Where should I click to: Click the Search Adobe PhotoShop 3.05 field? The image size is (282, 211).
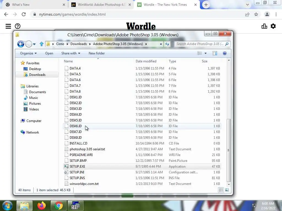[x=202, y=44]
